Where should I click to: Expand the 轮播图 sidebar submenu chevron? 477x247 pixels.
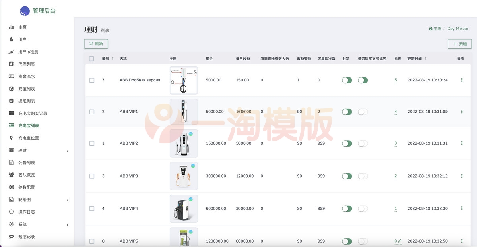[68, 200]
